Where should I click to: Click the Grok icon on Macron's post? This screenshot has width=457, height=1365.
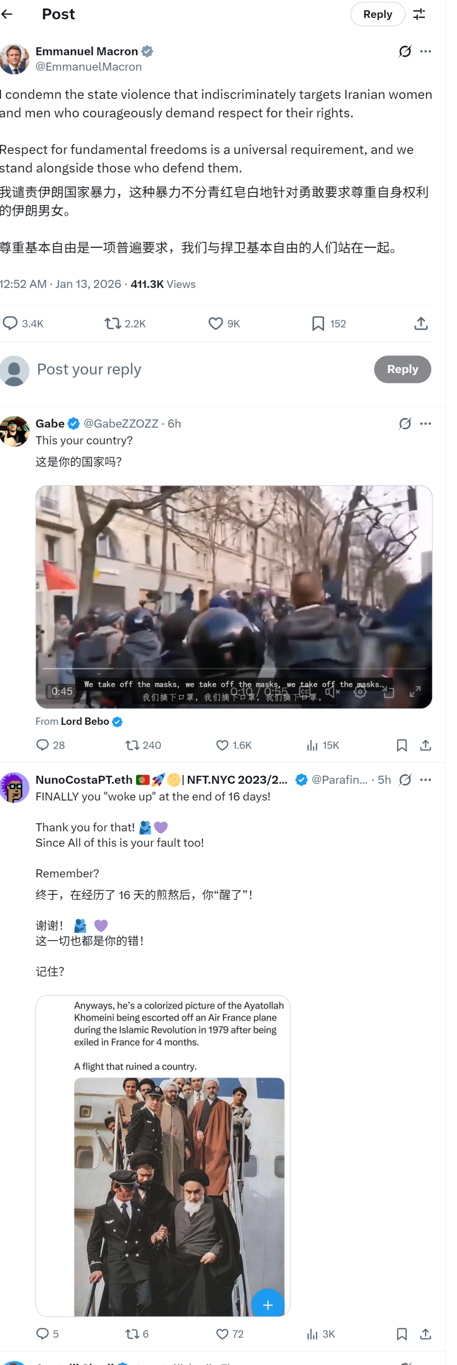tap(405, 51)
